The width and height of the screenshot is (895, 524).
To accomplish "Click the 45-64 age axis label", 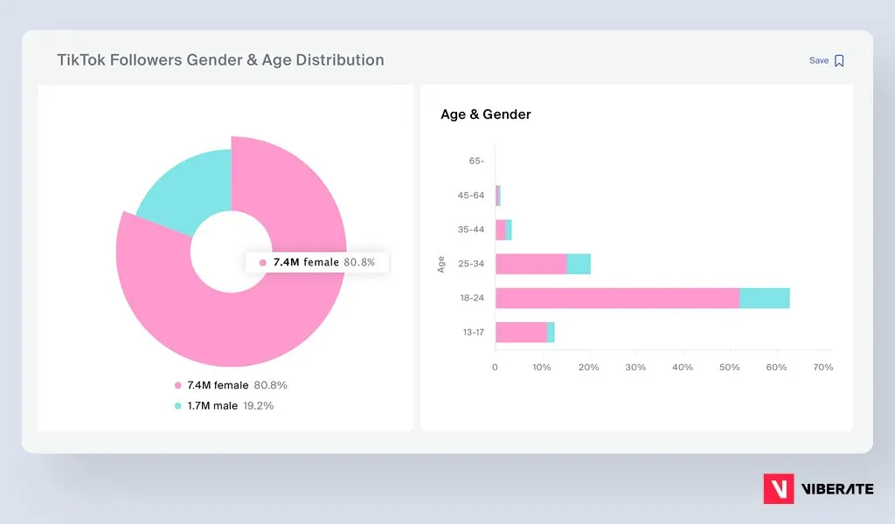I will tap(471, 196).
